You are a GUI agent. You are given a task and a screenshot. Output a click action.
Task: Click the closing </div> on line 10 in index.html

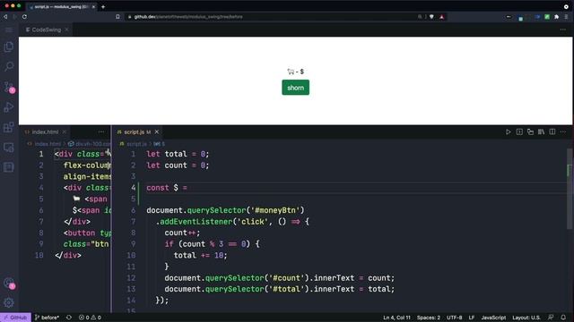pos(68,255)
